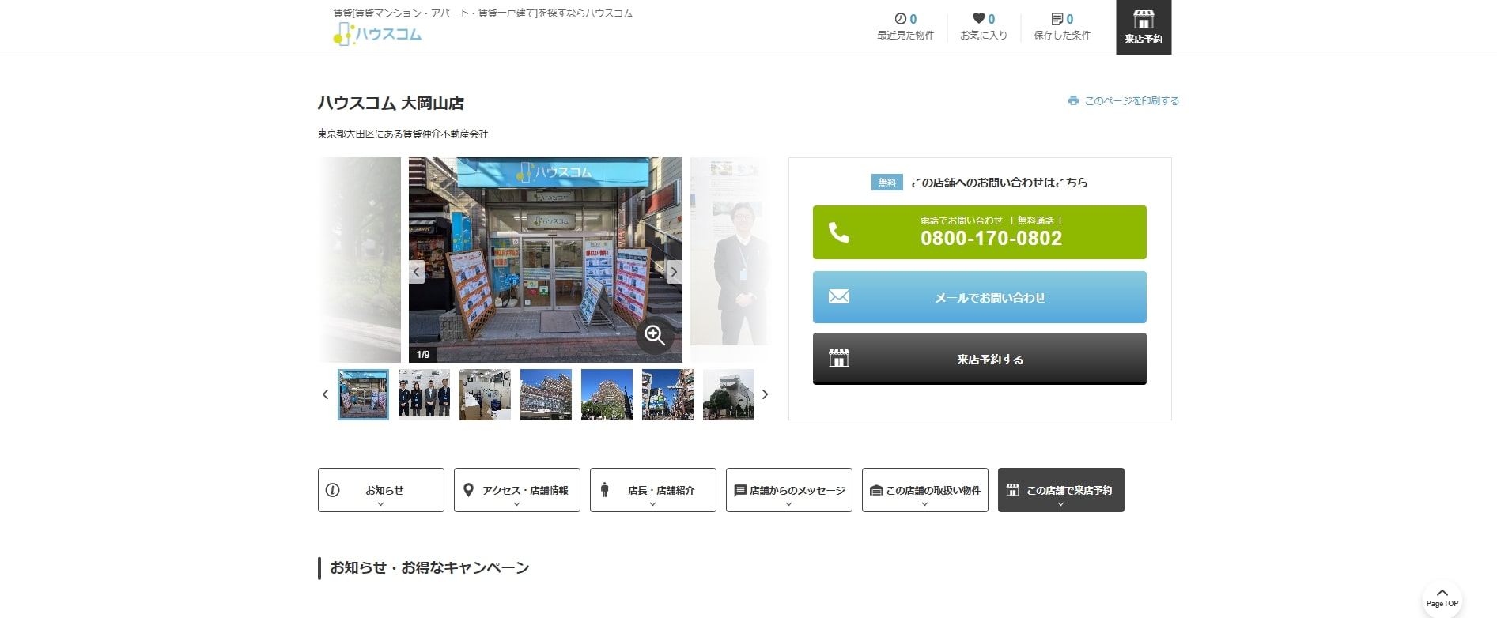Select the last thumbnail gray building
Image resolution: width=1497 pixels, height=618 pixels.
click(x=728, y=394)
